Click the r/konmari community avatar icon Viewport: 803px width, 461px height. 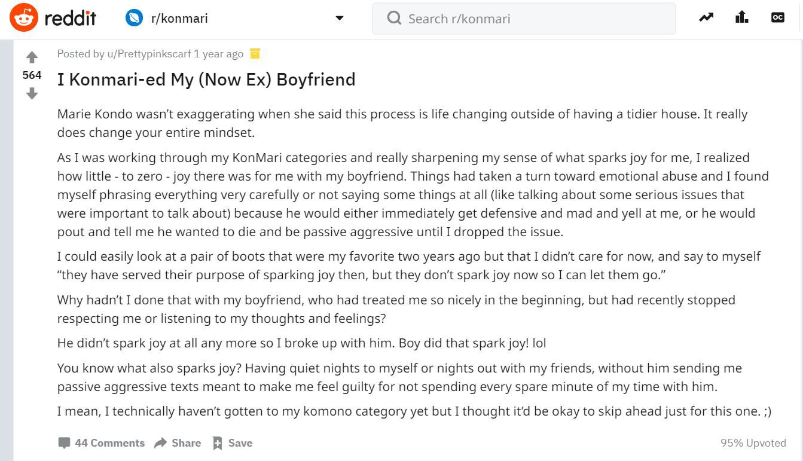(134, 18)
